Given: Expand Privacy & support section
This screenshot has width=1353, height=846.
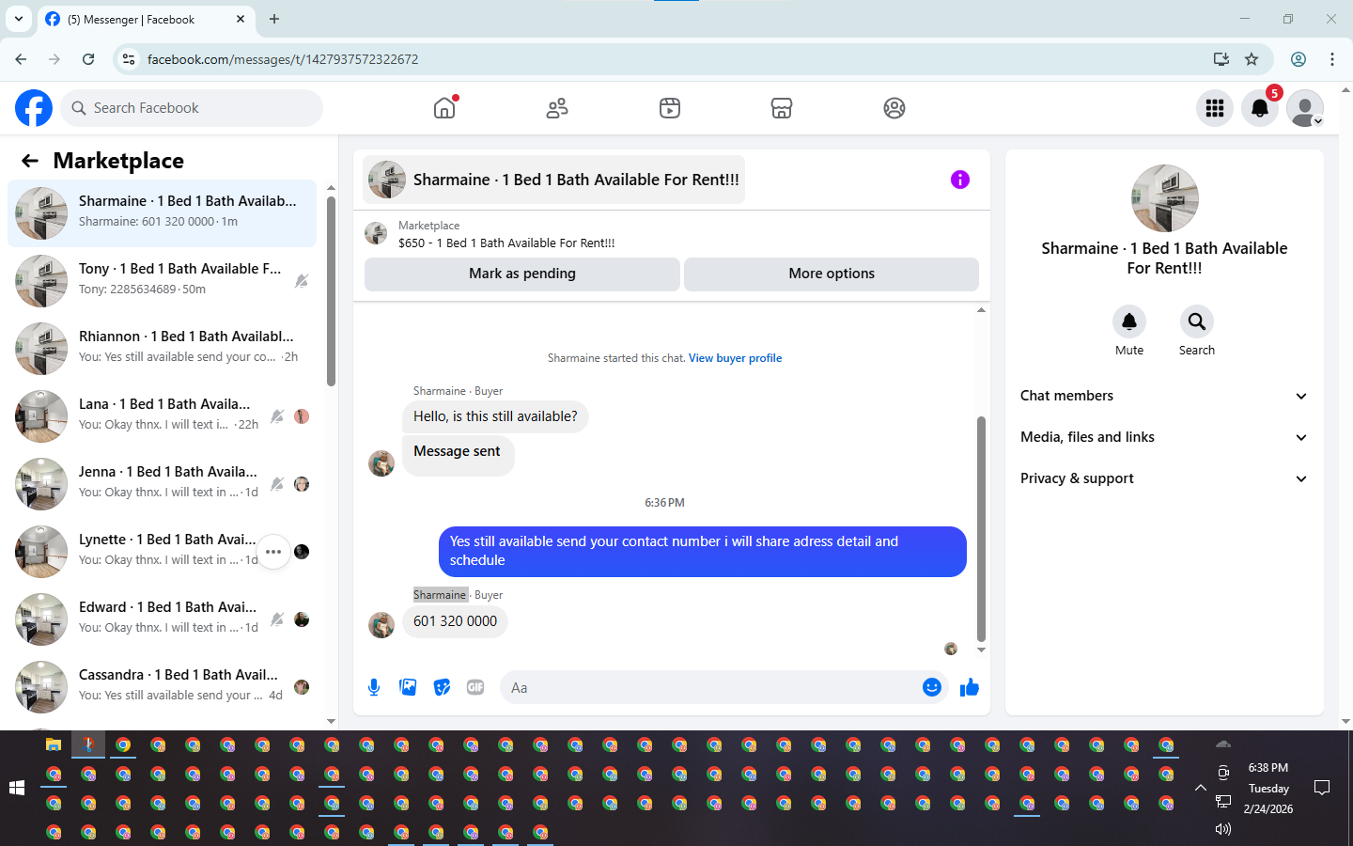Looking at the screenshot, I should tap(1164, 478).
